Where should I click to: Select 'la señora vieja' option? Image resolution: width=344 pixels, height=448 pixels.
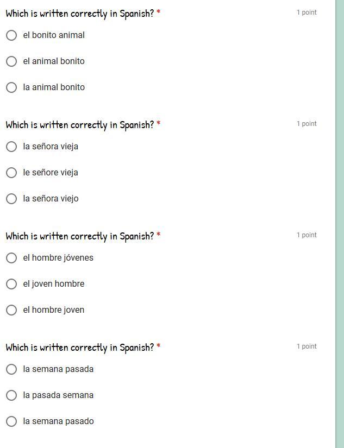11,147
